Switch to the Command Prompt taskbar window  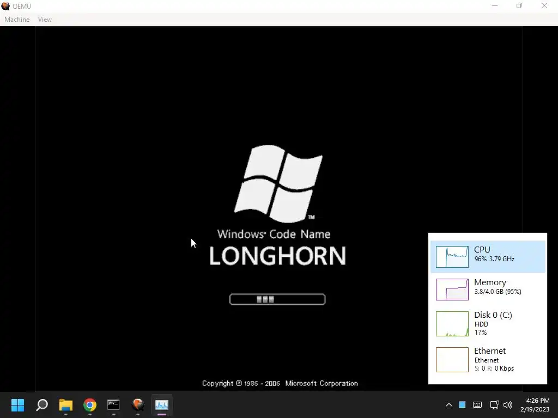click(113, 405)
